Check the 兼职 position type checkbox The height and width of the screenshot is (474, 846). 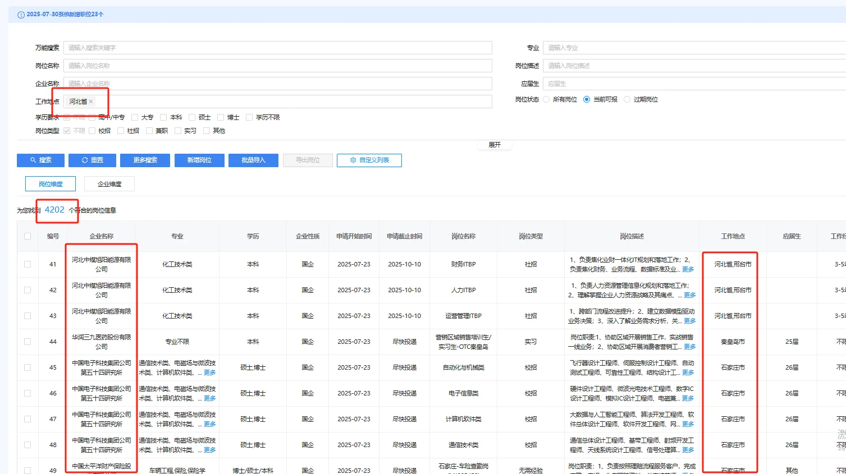pyautogui.click(x=149, y=131)
